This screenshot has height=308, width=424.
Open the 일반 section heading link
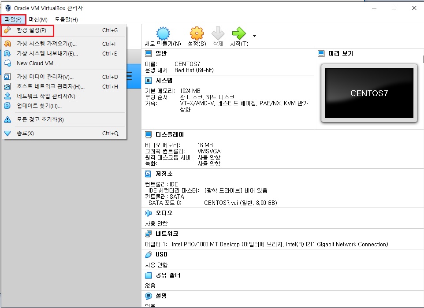pyautogui.click(x=161, y=54)
